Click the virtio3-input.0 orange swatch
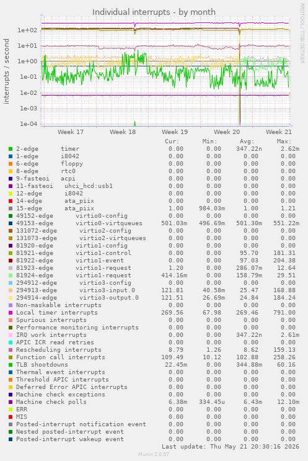Screen dimensions: 308x461 tap(11, 290)
